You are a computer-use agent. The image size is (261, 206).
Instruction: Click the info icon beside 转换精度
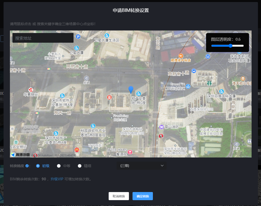point(27,166)
